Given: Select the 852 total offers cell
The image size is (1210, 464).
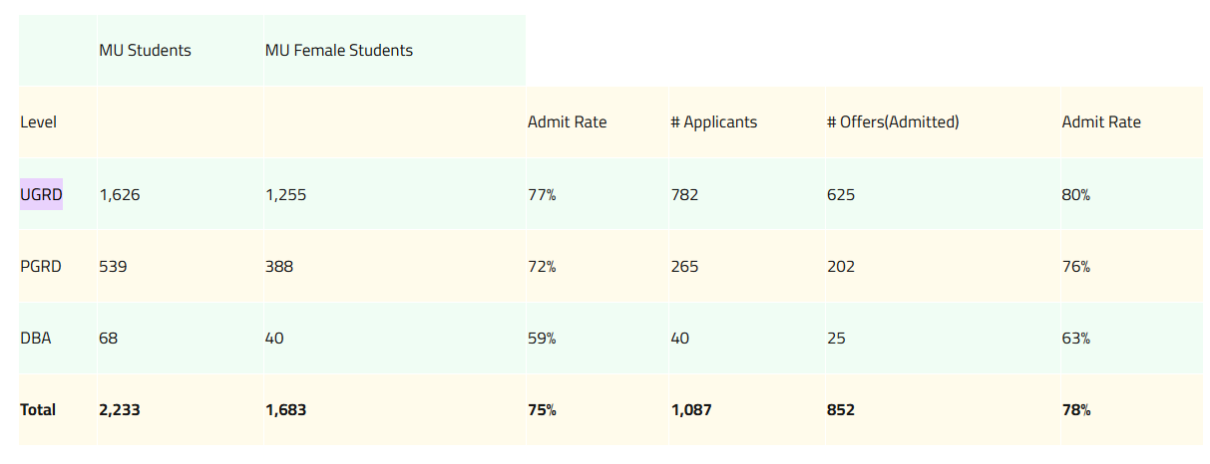Looking at the screenshot, I should (x=841, y=410).
